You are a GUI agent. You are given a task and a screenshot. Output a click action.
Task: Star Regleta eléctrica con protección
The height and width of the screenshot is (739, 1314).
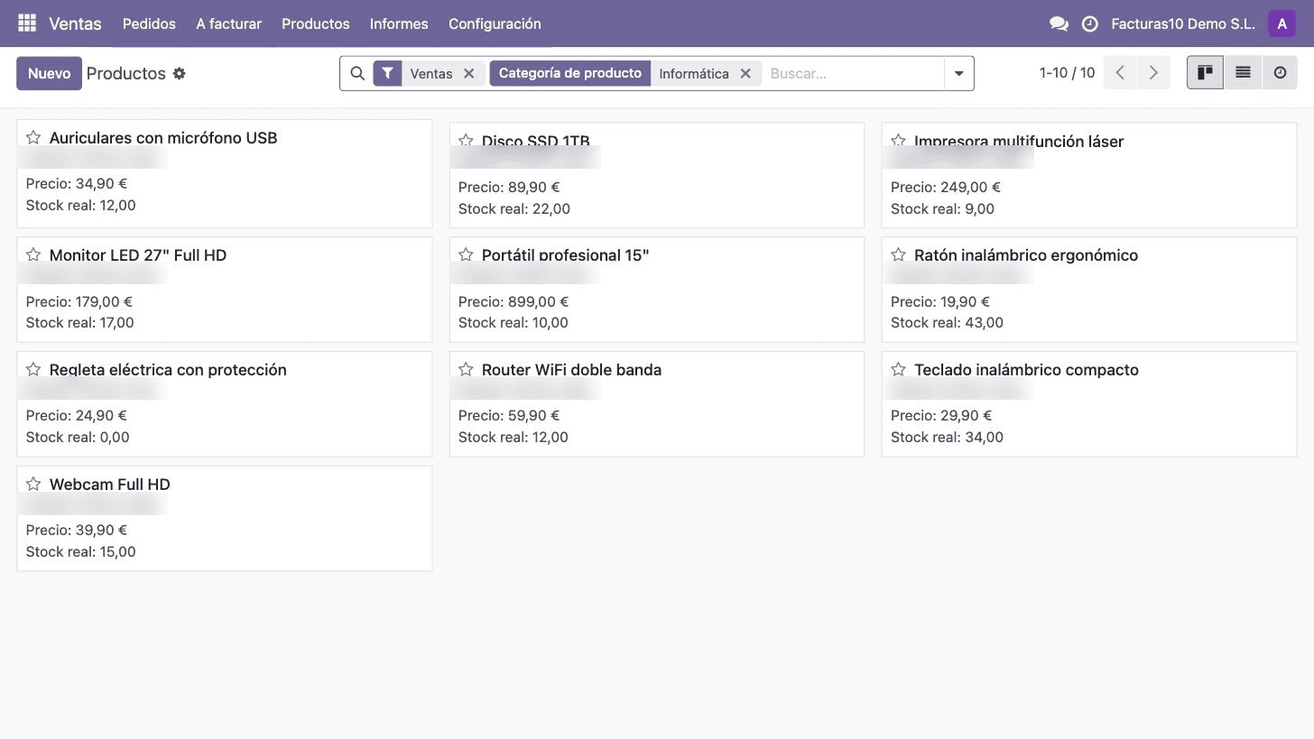tap(33, 369)
